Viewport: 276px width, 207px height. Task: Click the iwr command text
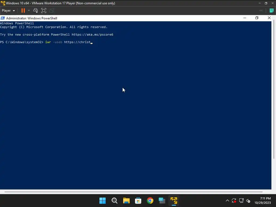[48, 42]
